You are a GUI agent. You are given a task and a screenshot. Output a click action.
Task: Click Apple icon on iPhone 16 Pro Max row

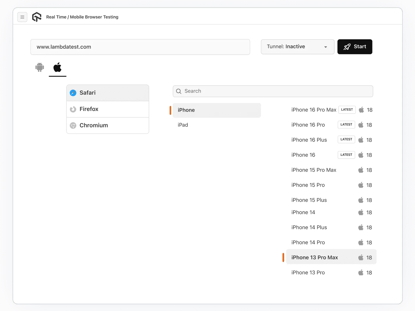(x=361, y=110)
